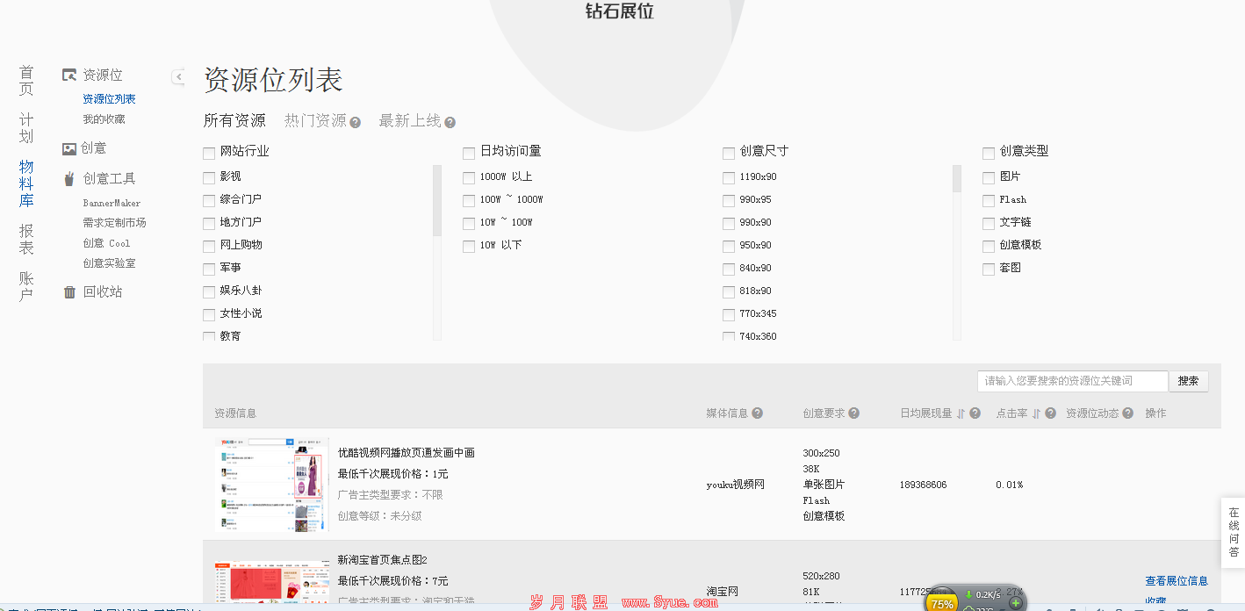
Task: Check the 图片 creative type checkbox
Action: click(x=989, y=178)
